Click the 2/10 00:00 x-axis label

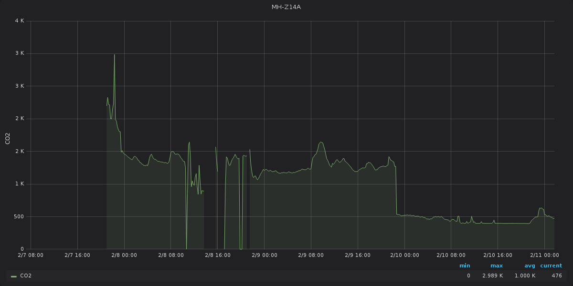[405, 255]
